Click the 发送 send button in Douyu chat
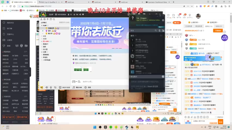Image resolution: width=232 pixels, height=130 pixels. [221, 122]
